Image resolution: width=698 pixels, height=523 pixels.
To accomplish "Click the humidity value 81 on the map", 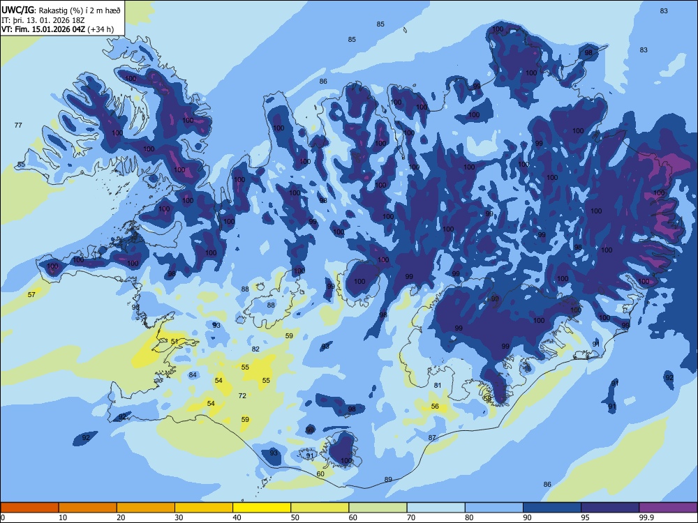I will pyautogui.click(x=438, y=385).
